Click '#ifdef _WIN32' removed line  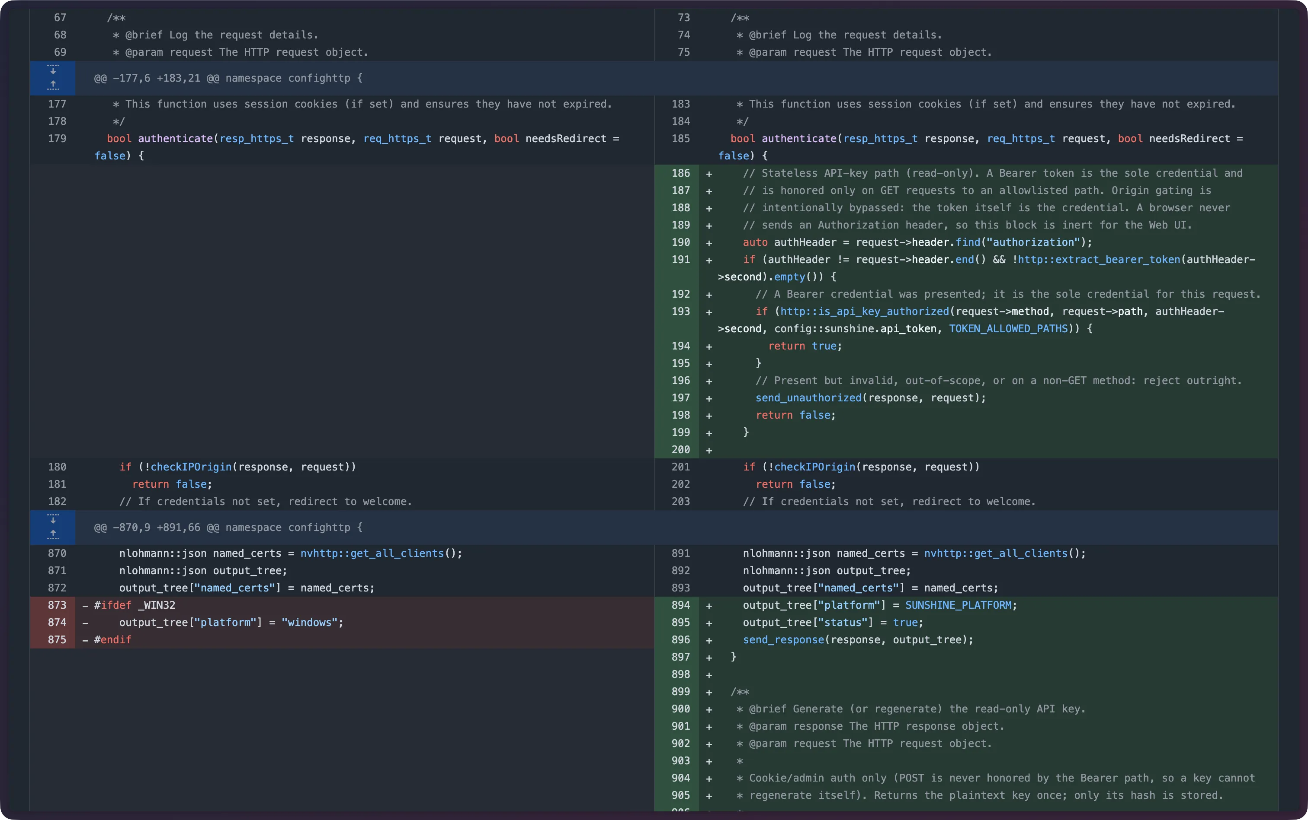pyautogui.click(x=135, y=605)
